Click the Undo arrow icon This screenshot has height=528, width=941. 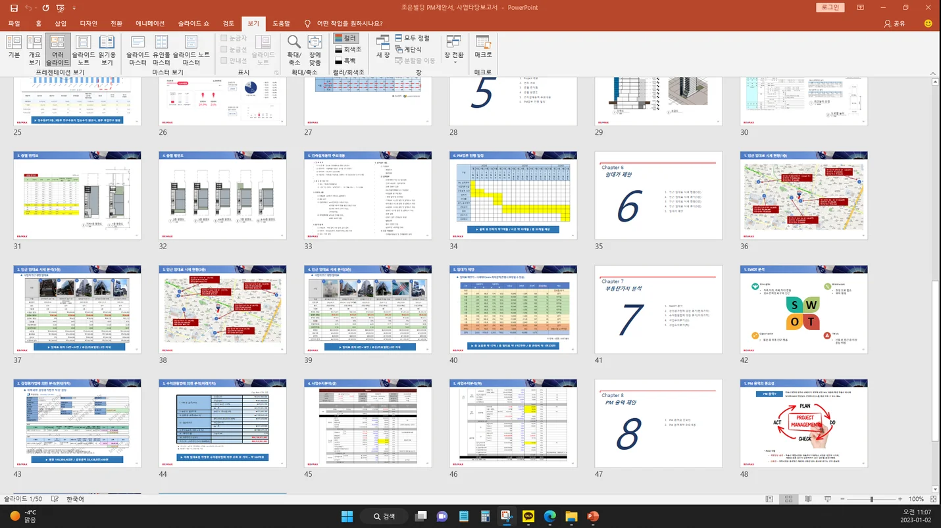pos(29,8)
